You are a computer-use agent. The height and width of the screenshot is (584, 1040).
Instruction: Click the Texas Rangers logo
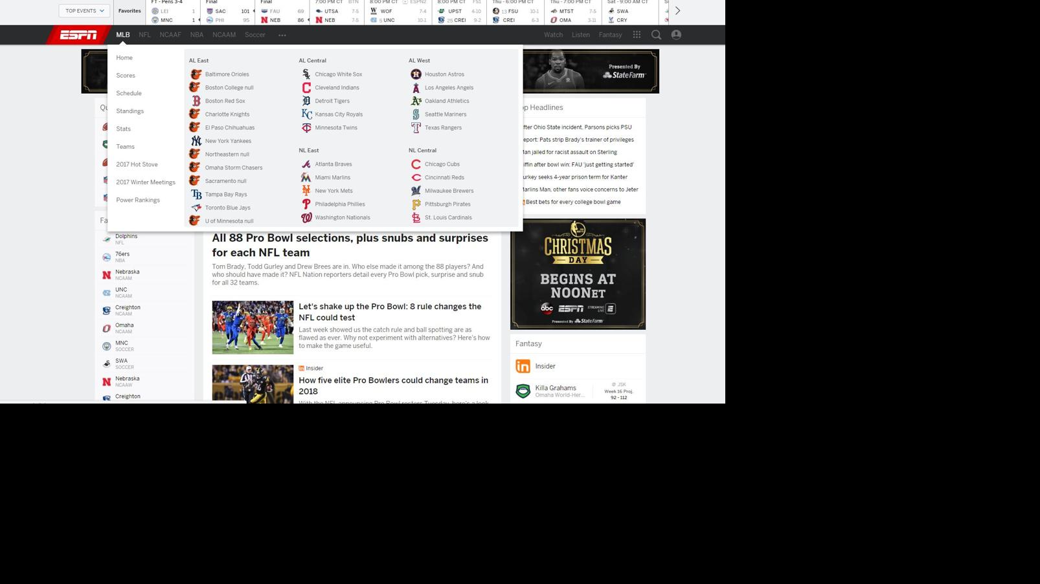coord(416,127)
